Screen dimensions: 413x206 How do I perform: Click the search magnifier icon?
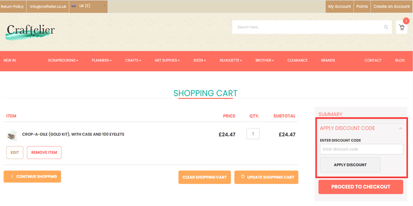tap(386, 27)
